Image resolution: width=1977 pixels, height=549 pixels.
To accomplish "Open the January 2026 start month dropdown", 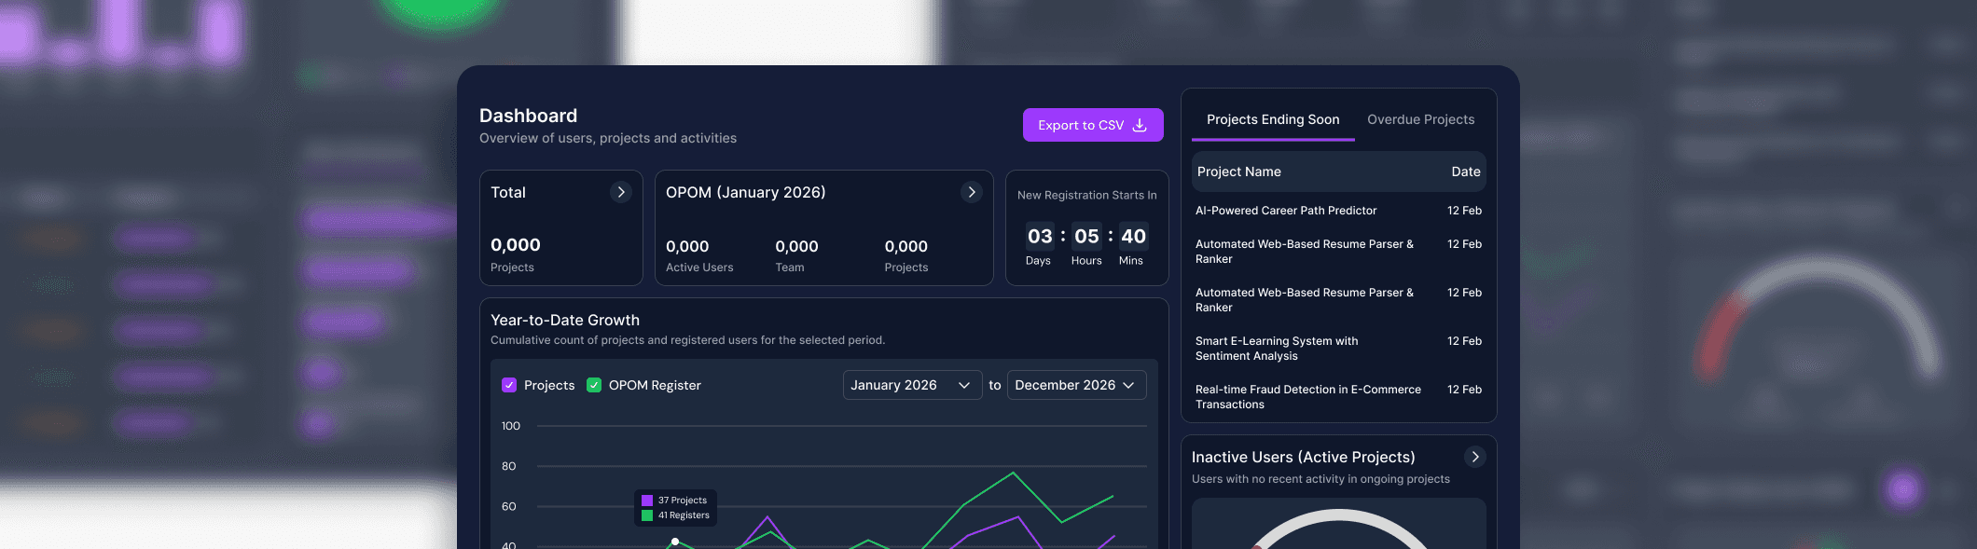I will (912, 385).
